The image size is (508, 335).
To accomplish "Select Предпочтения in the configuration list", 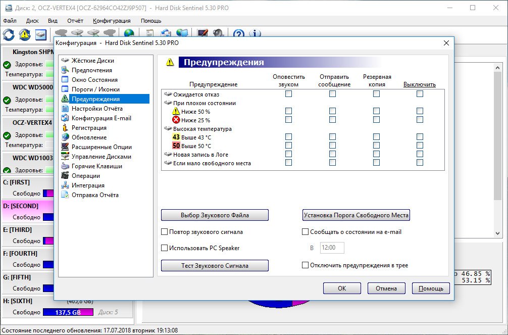I will [x=92, y=70].
